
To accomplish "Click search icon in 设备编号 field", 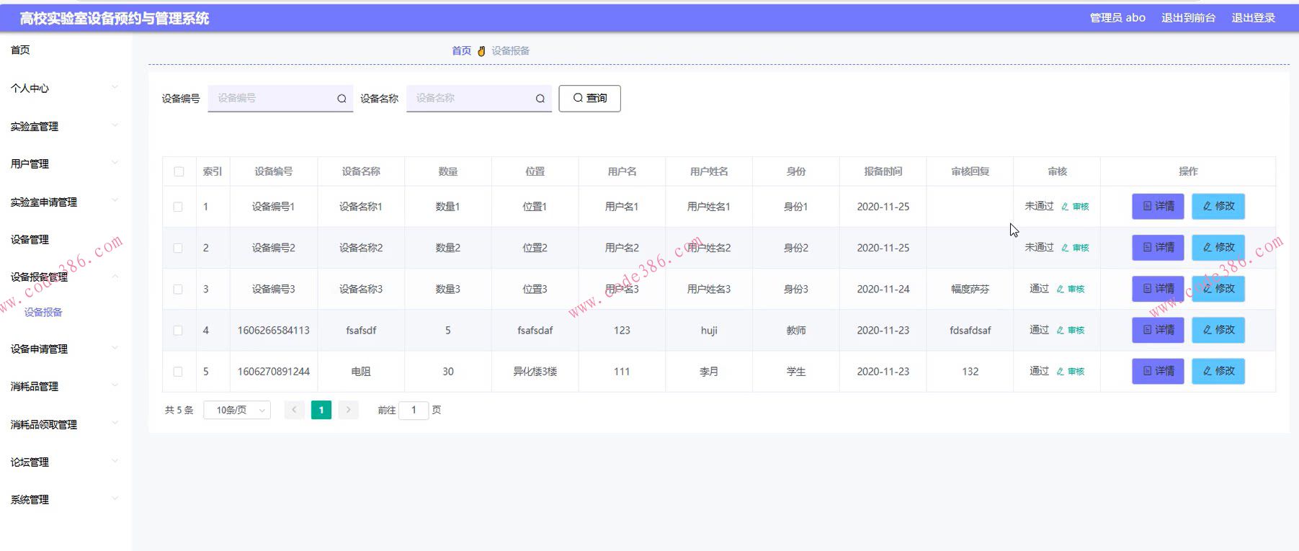I will click(x=342, y=99).
